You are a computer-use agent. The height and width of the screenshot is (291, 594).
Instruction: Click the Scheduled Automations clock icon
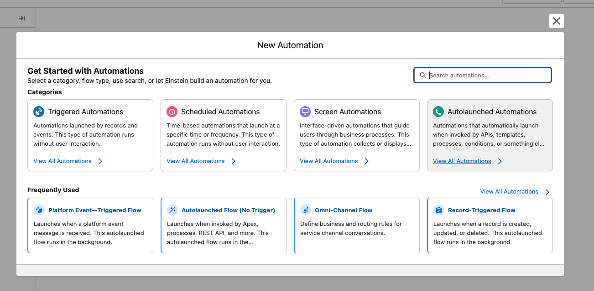[x=172, y=111]
